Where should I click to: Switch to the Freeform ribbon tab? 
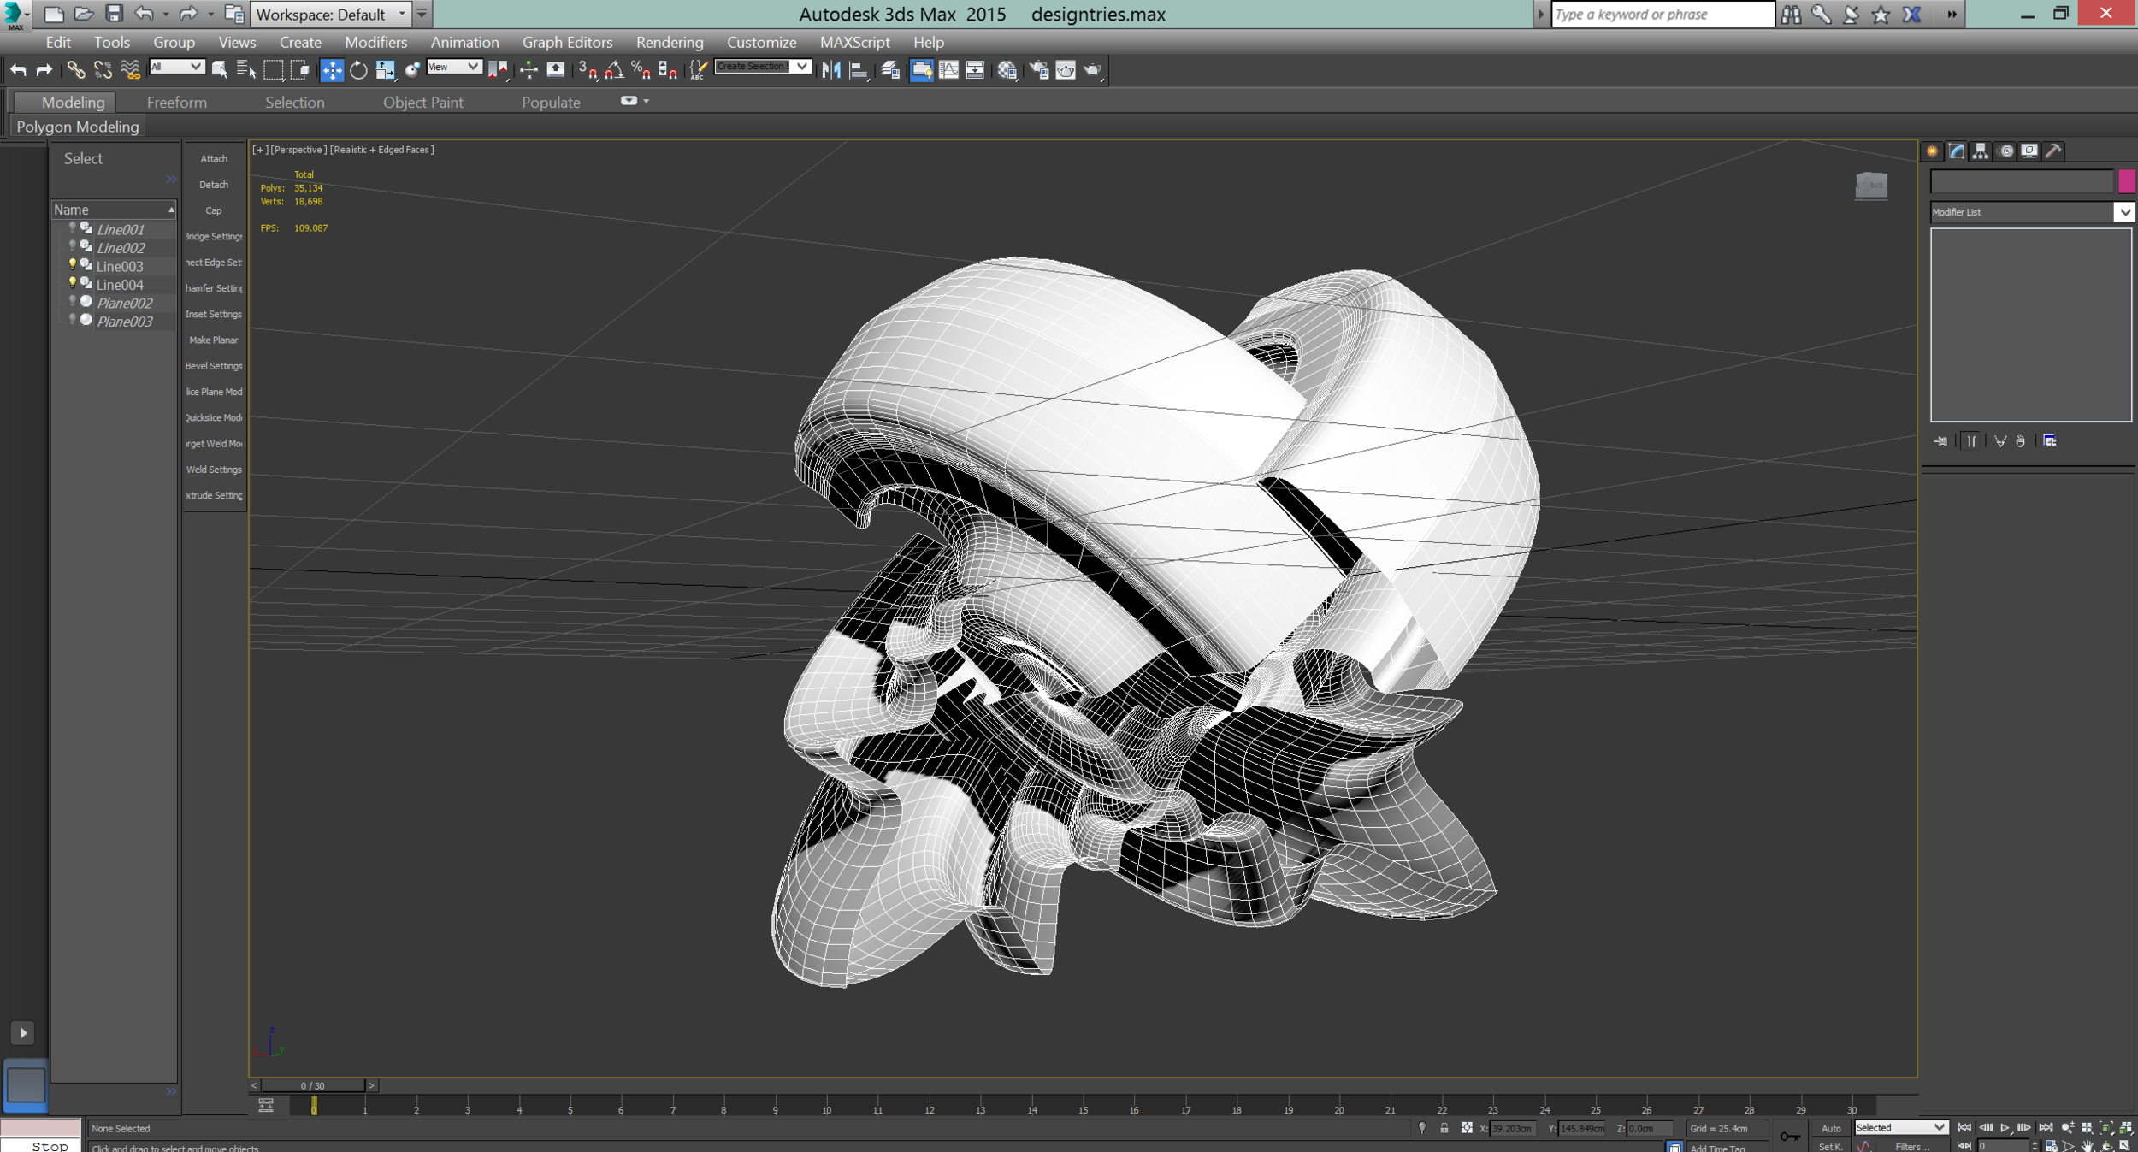coord(176,102)
